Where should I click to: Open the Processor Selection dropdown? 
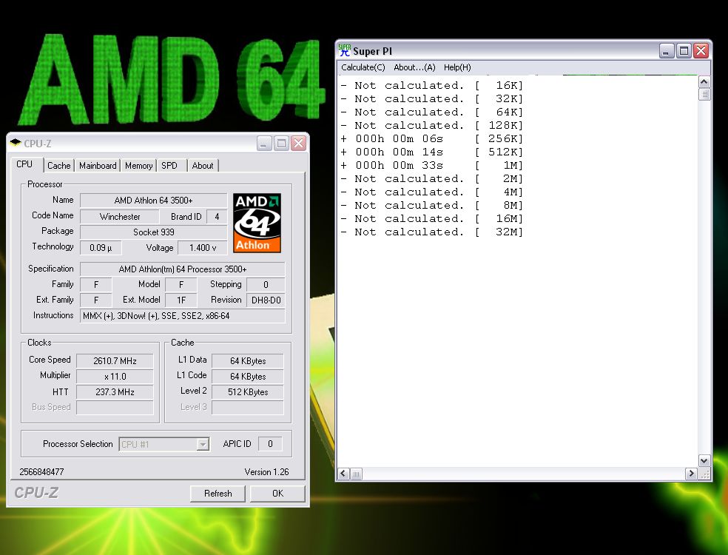pyautogui.click(x=203, y=445)
